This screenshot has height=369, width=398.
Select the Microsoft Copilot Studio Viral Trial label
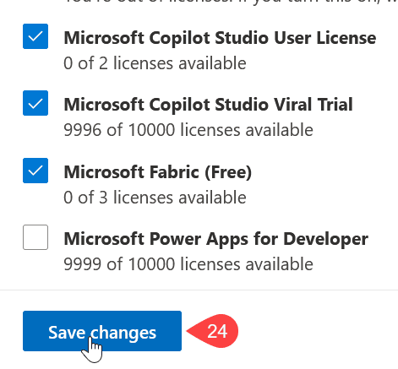click(x=208, y=105)
